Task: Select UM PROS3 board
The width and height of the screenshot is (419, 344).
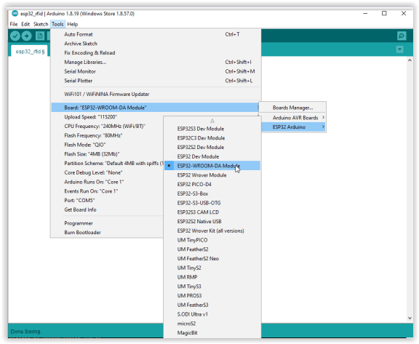Action: [x=212, y=296]
